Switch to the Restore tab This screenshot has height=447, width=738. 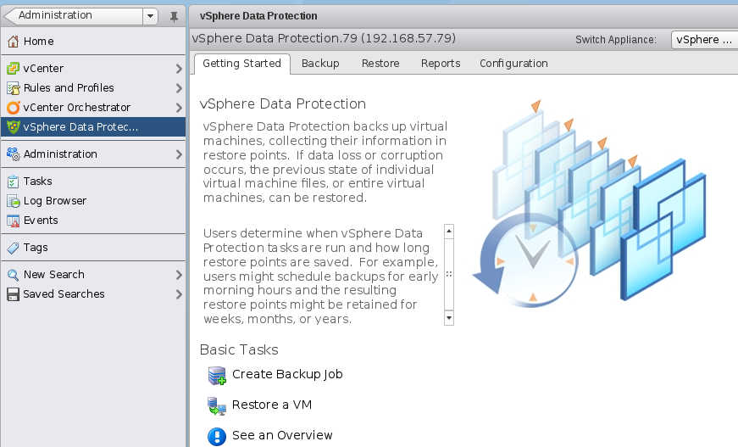[x=380, y=64]
